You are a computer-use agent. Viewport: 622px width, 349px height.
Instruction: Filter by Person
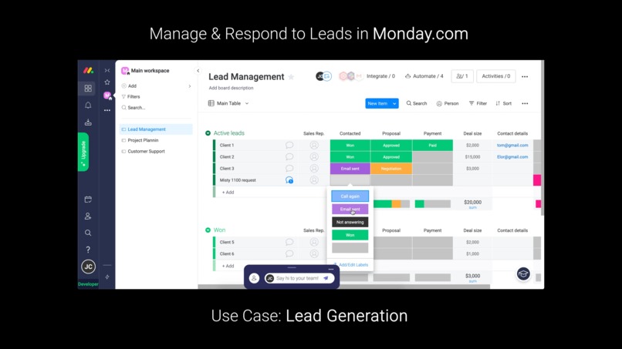point(448,103)
